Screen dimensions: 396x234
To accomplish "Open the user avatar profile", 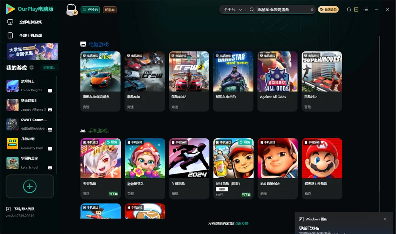I will [71, 9].
